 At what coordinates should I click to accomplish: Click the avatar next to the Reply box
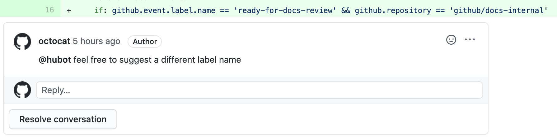pos(22,90)
